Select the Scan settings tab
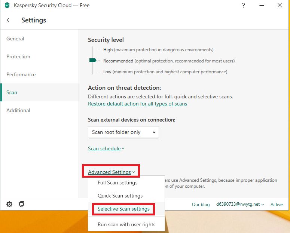 tap(40, 92)
